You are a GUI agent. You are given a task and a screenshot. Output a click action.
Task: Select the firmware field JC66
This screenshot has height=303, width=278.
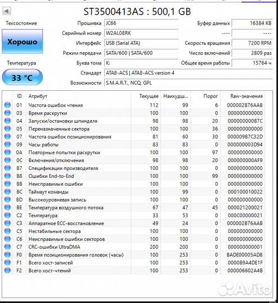coord(141,23)
